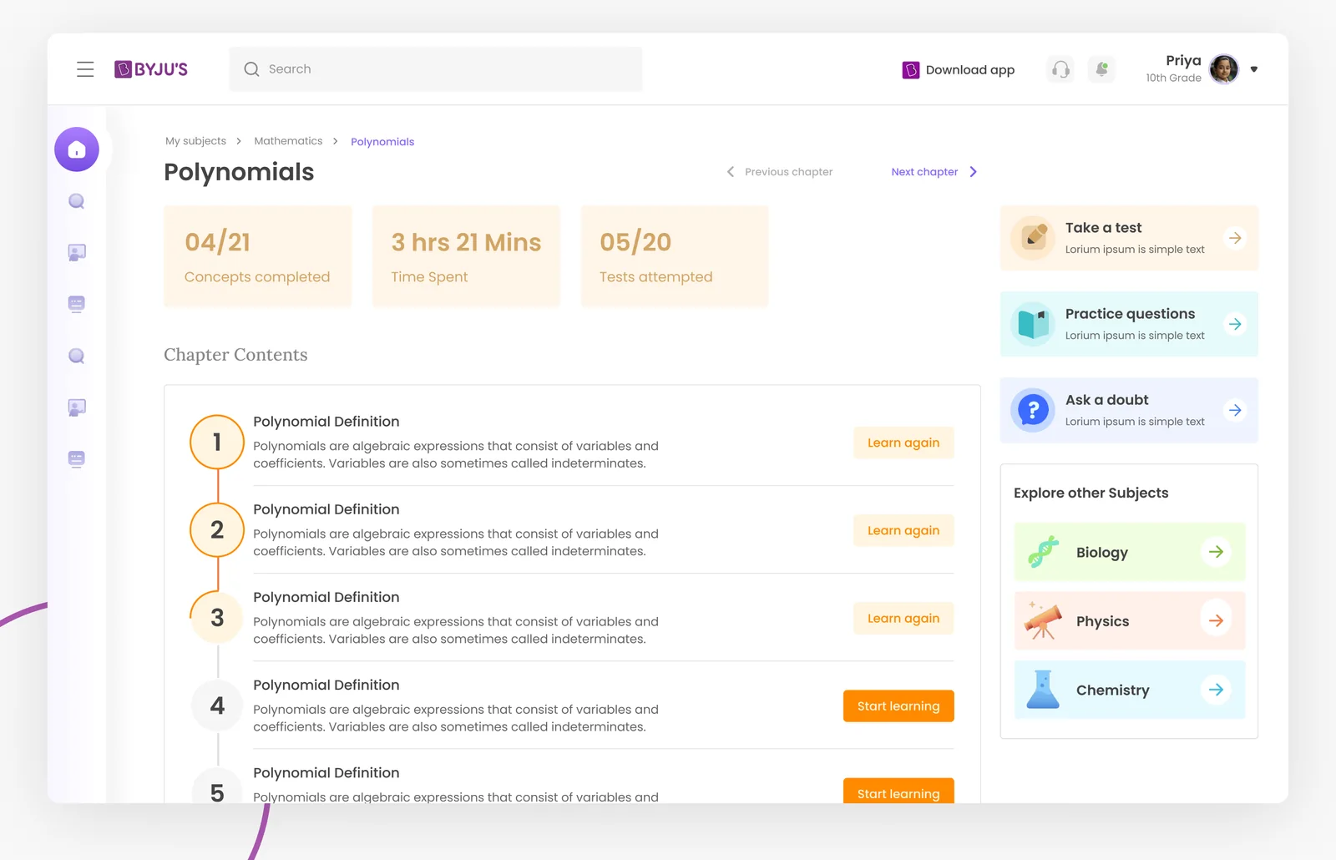Open Biology subject arrow
This screenshot has width=1336, height=860.
1216,552
